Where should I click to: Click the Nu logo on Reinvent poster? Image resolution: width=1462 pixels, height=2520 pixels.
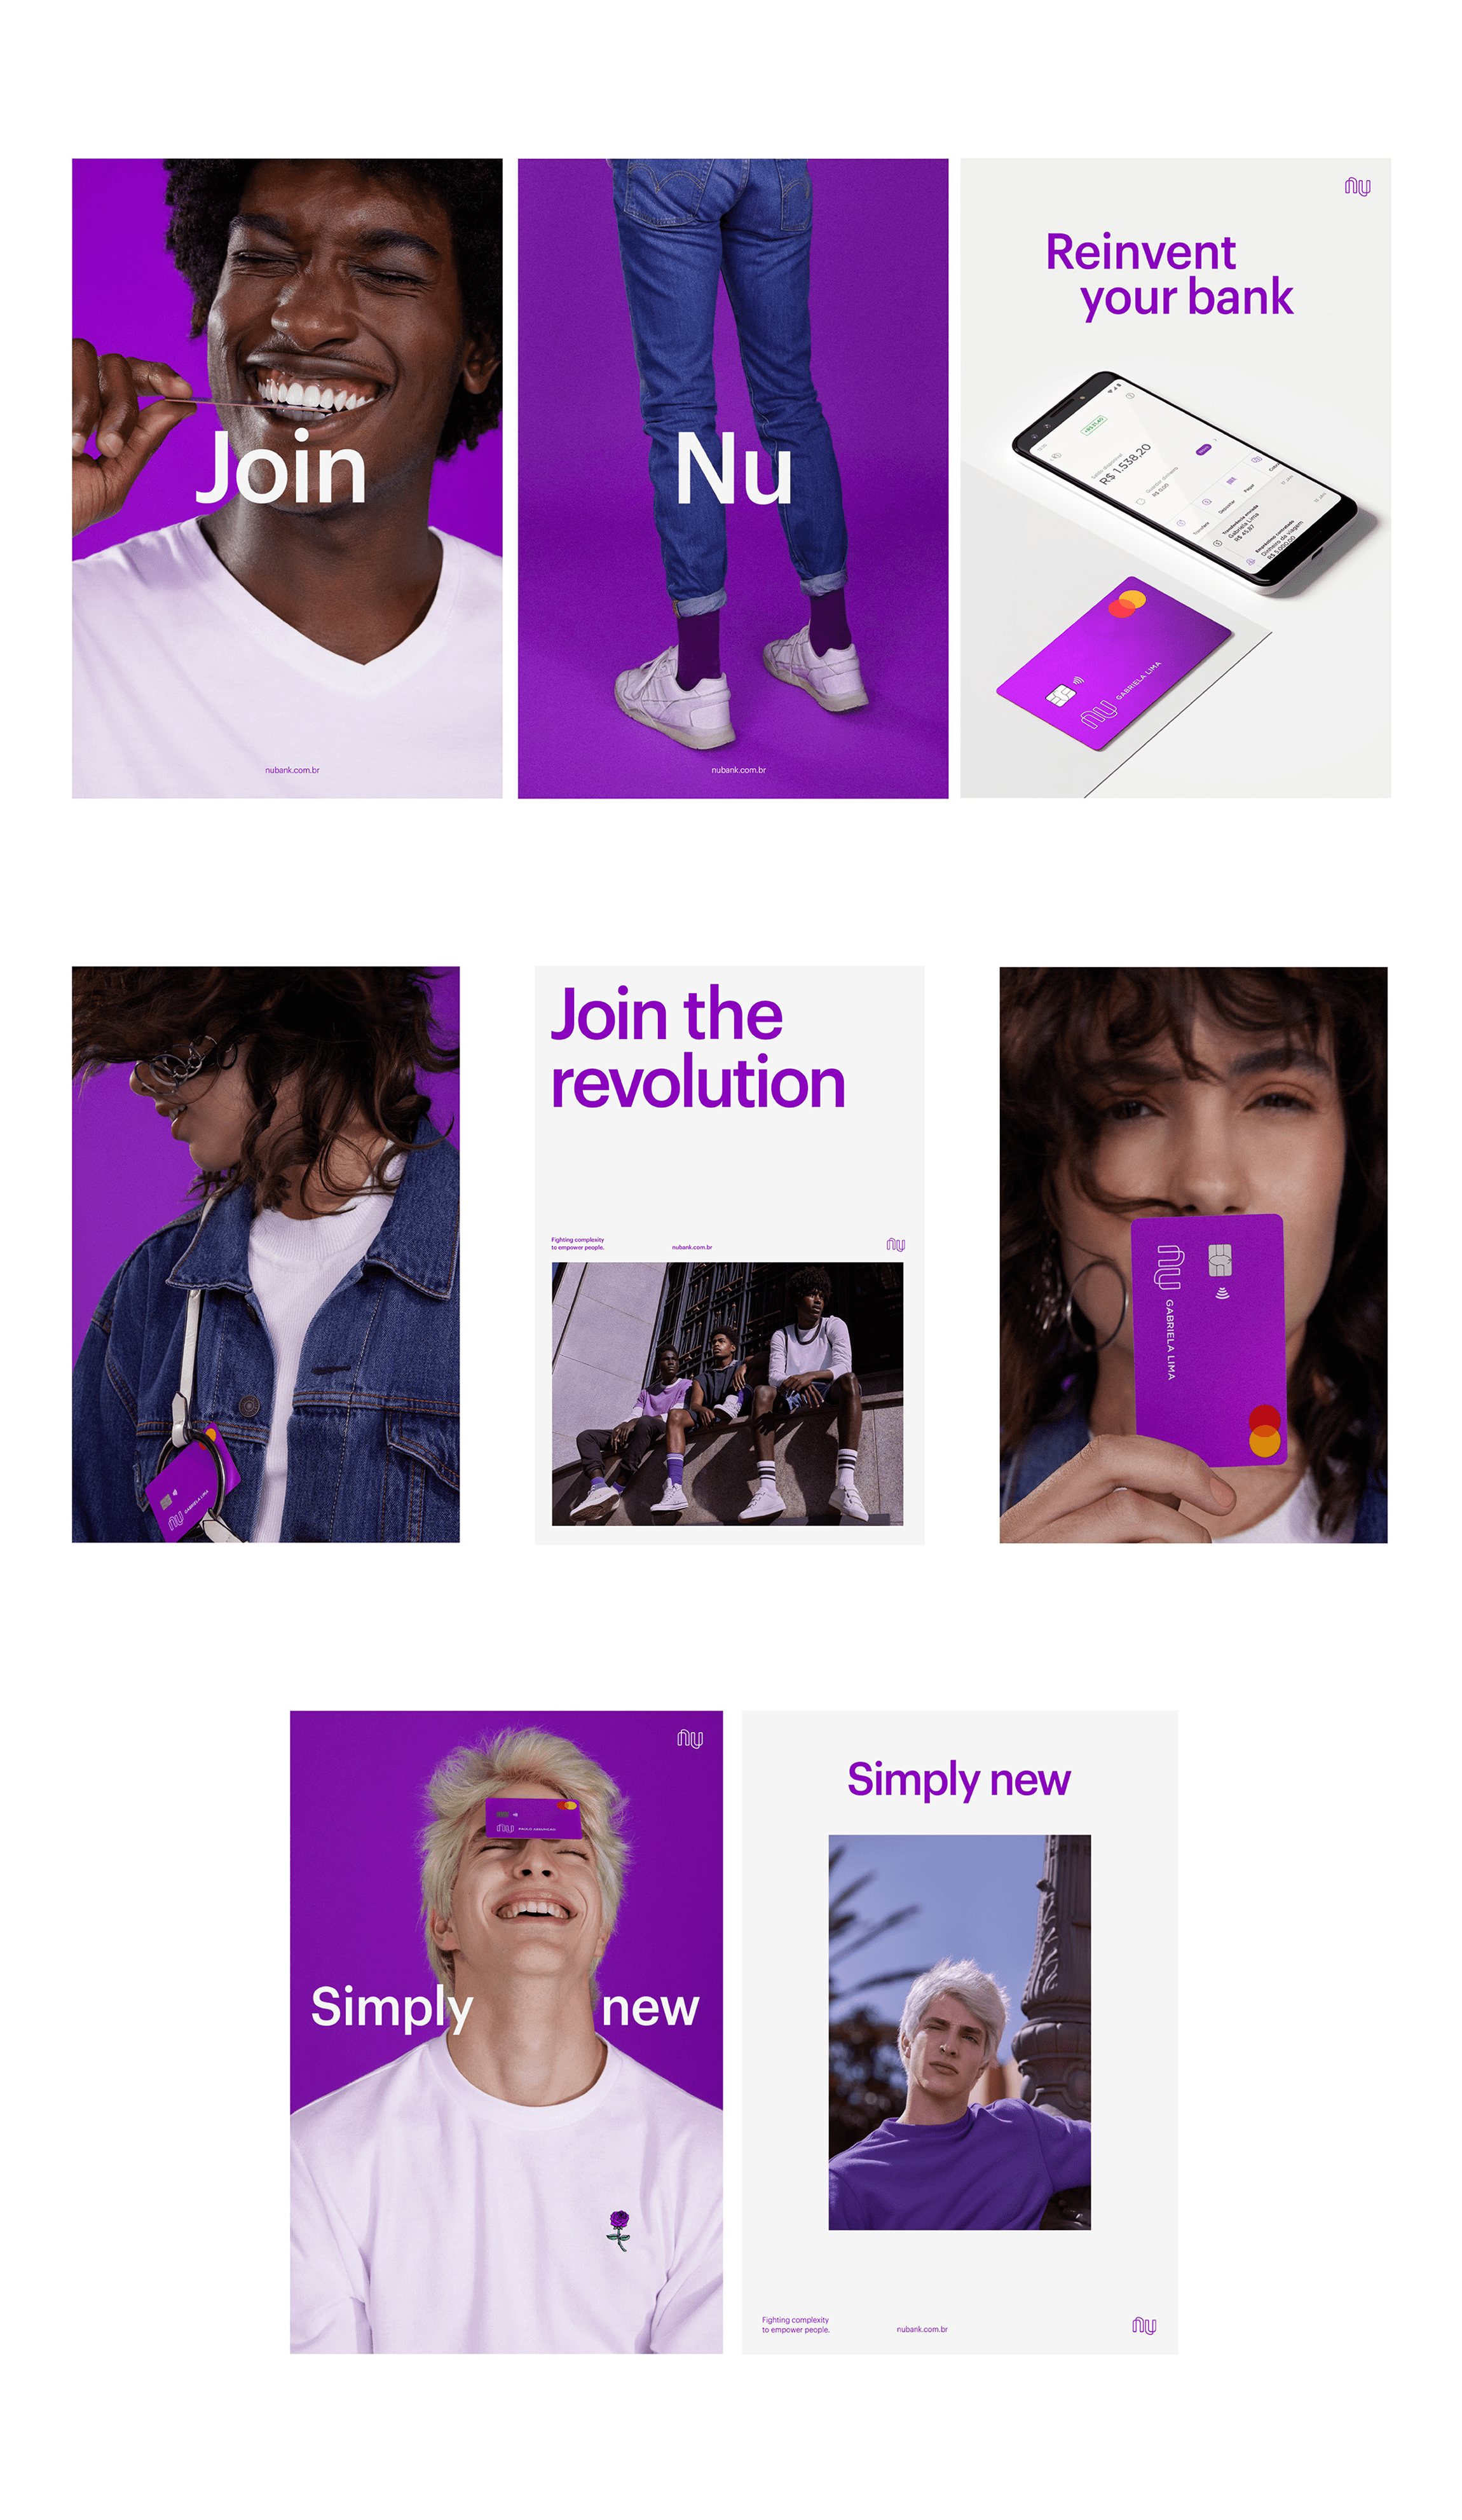[1356, 186]
